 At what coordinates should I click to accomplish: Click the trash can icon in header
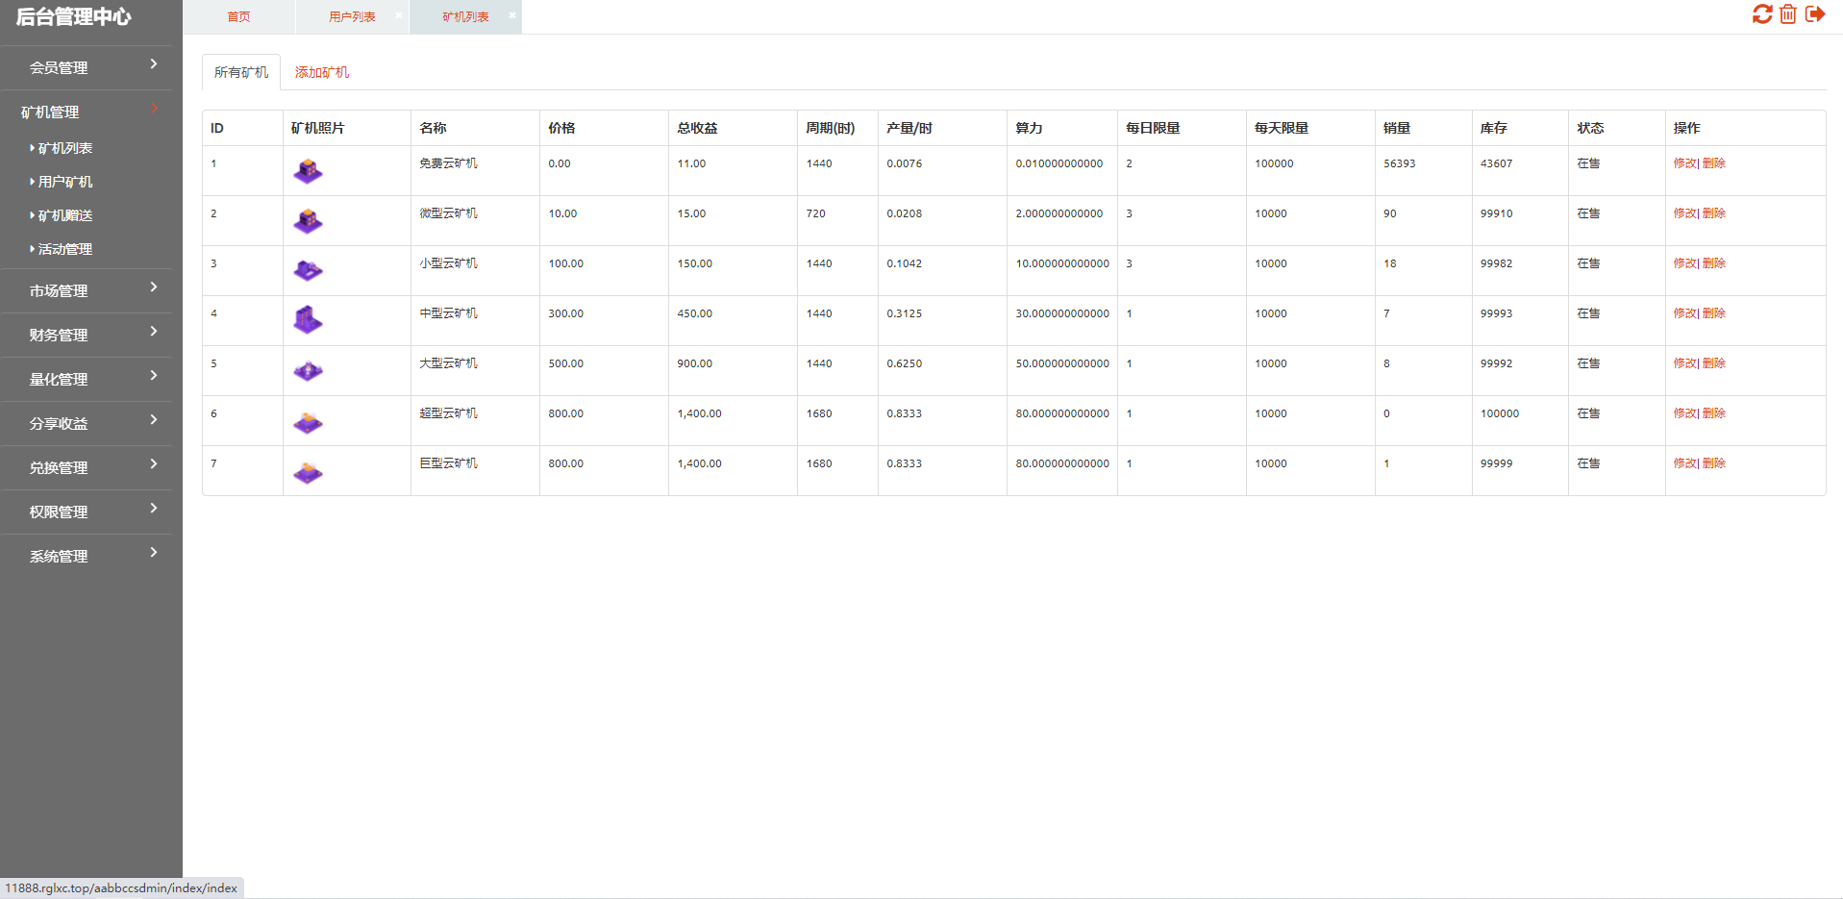[x=1787, y=14]
